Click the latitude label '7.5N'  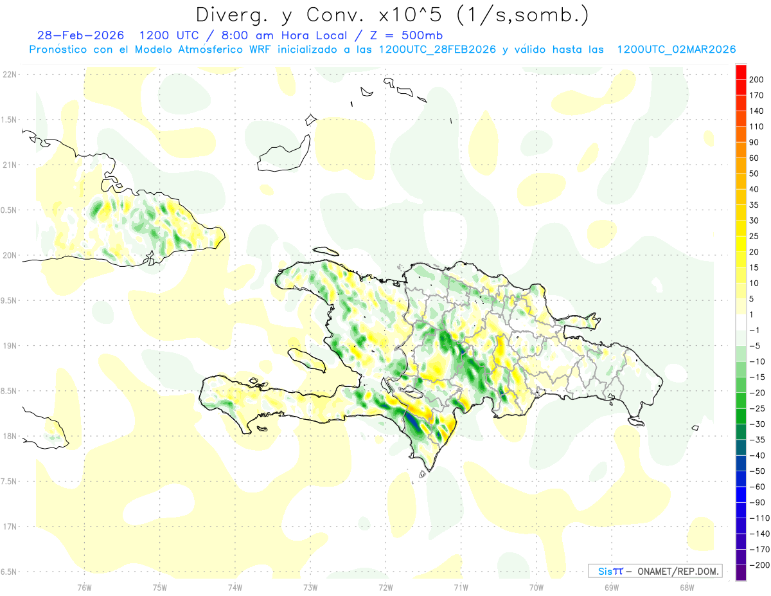(x=9, y=481)
